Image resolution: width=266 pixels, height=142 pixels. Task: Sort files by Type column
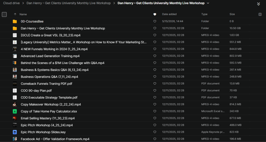(204, 14)
